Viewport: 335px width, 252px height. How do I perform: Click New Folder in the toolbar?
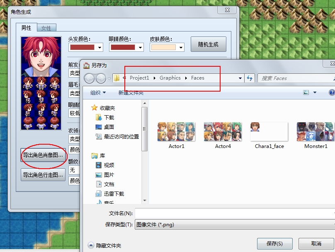[131, 93]
